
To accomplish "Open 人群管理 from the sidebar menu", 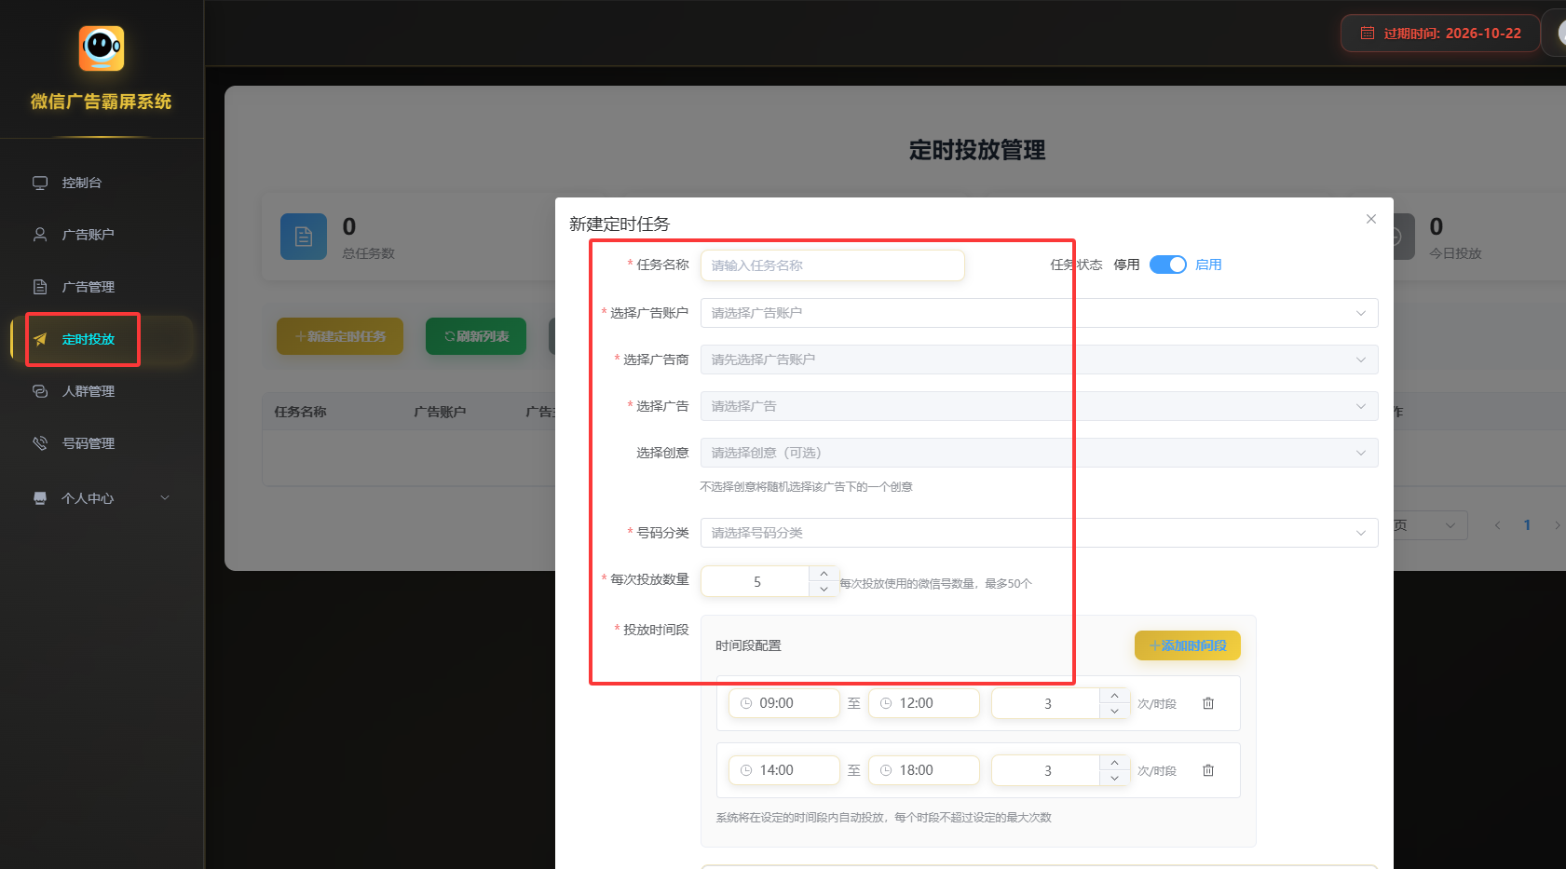I will coord(89,391).
